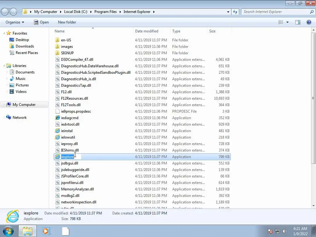
Task: Collapse the Favorites tree node
Action: pos(4,33)
